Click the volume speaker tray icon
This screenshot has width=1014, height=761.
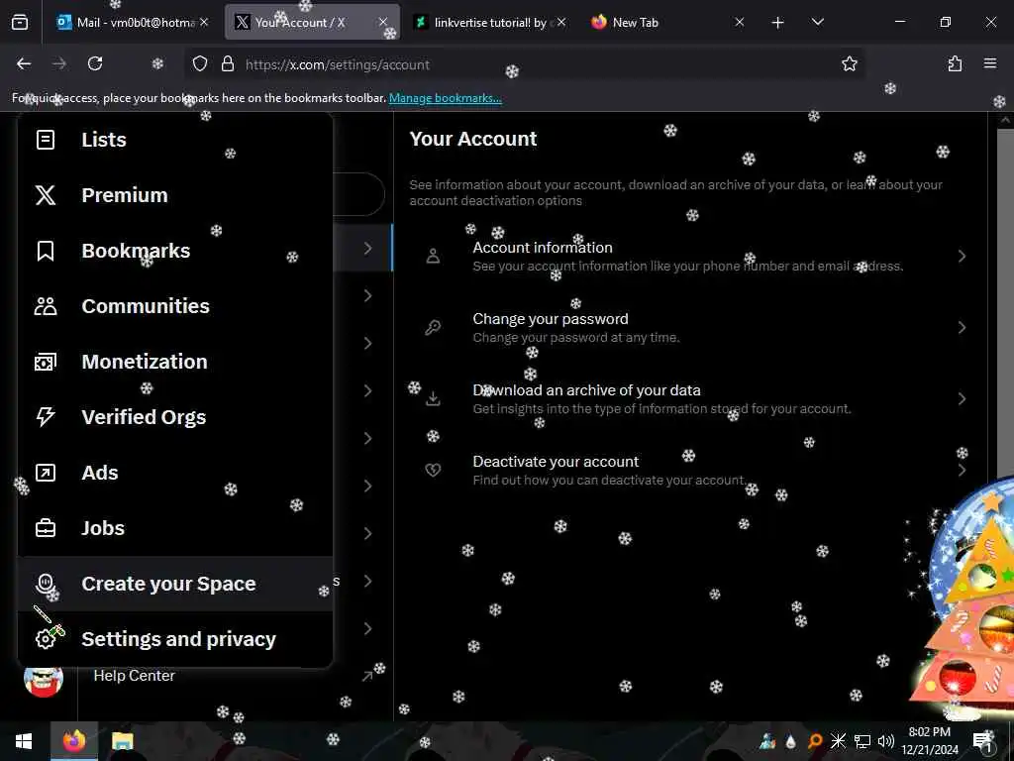coord(886,741)
